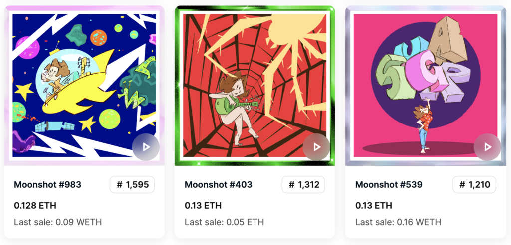Click the Moonshot #539 title
This screenshot has height=245, width=511.
(389, 185)
